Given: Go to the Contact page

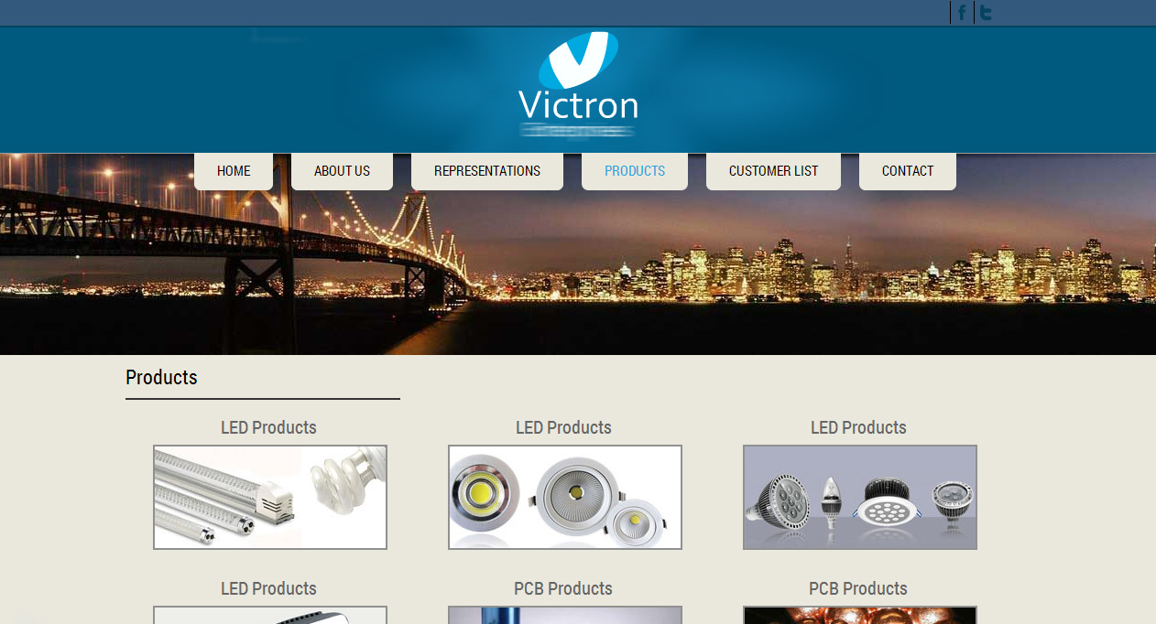Looking at the screenshot, I should pos(908,171).
